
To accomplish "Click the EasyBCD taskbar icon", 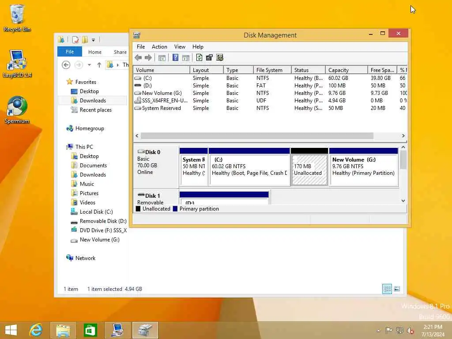I will (x=117, y=330).
